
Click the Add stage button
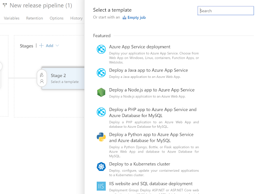coord(46,46)
